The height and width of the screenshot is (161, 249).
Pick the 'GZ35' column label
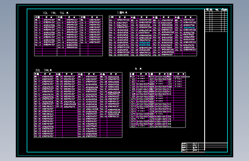(x=152, y=109)
